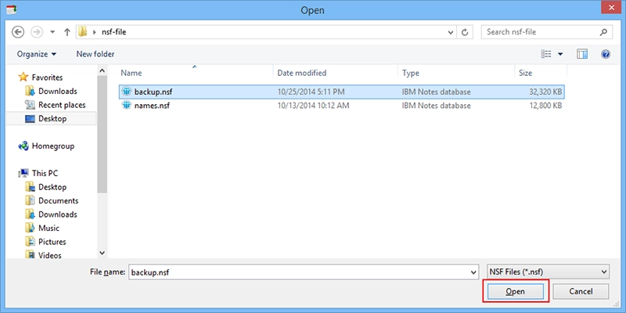Change the view layout icon
The image size is (626, 313).
(x=545, y=54)
